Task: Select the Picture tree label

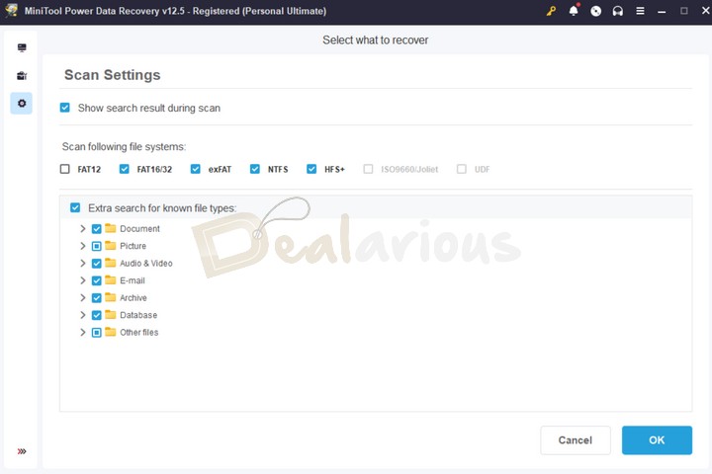Action: [x=133, y=246]
